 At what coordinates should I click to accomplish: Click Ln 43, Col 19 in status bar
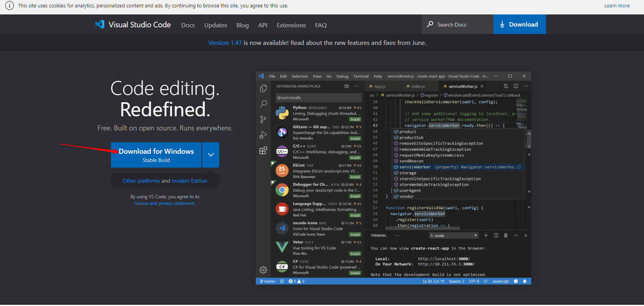433,281
